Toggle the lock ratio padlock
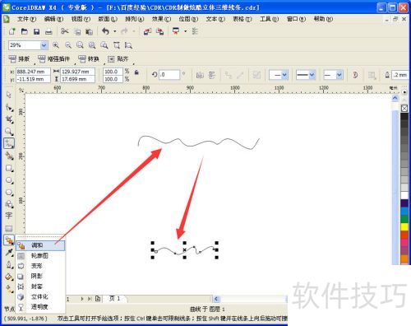The width and height of the screenshot is (411, 326). 136,72
